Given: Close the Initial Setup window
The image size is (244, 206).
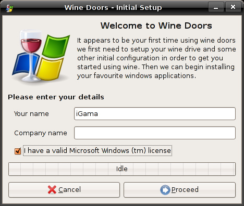Looking at the screenshot, I should (233, 7).
